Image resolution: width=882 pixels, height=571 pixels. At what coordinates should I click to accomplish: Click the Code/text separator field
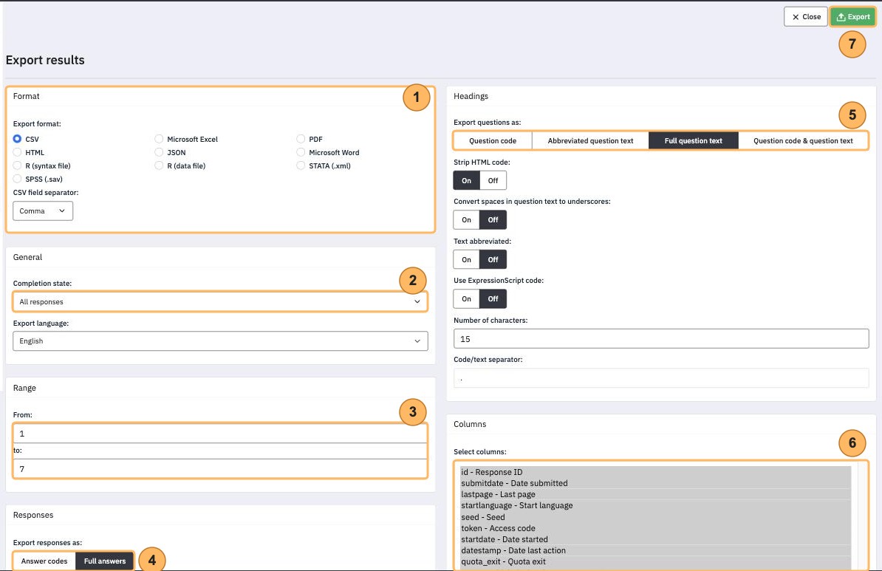661,378
